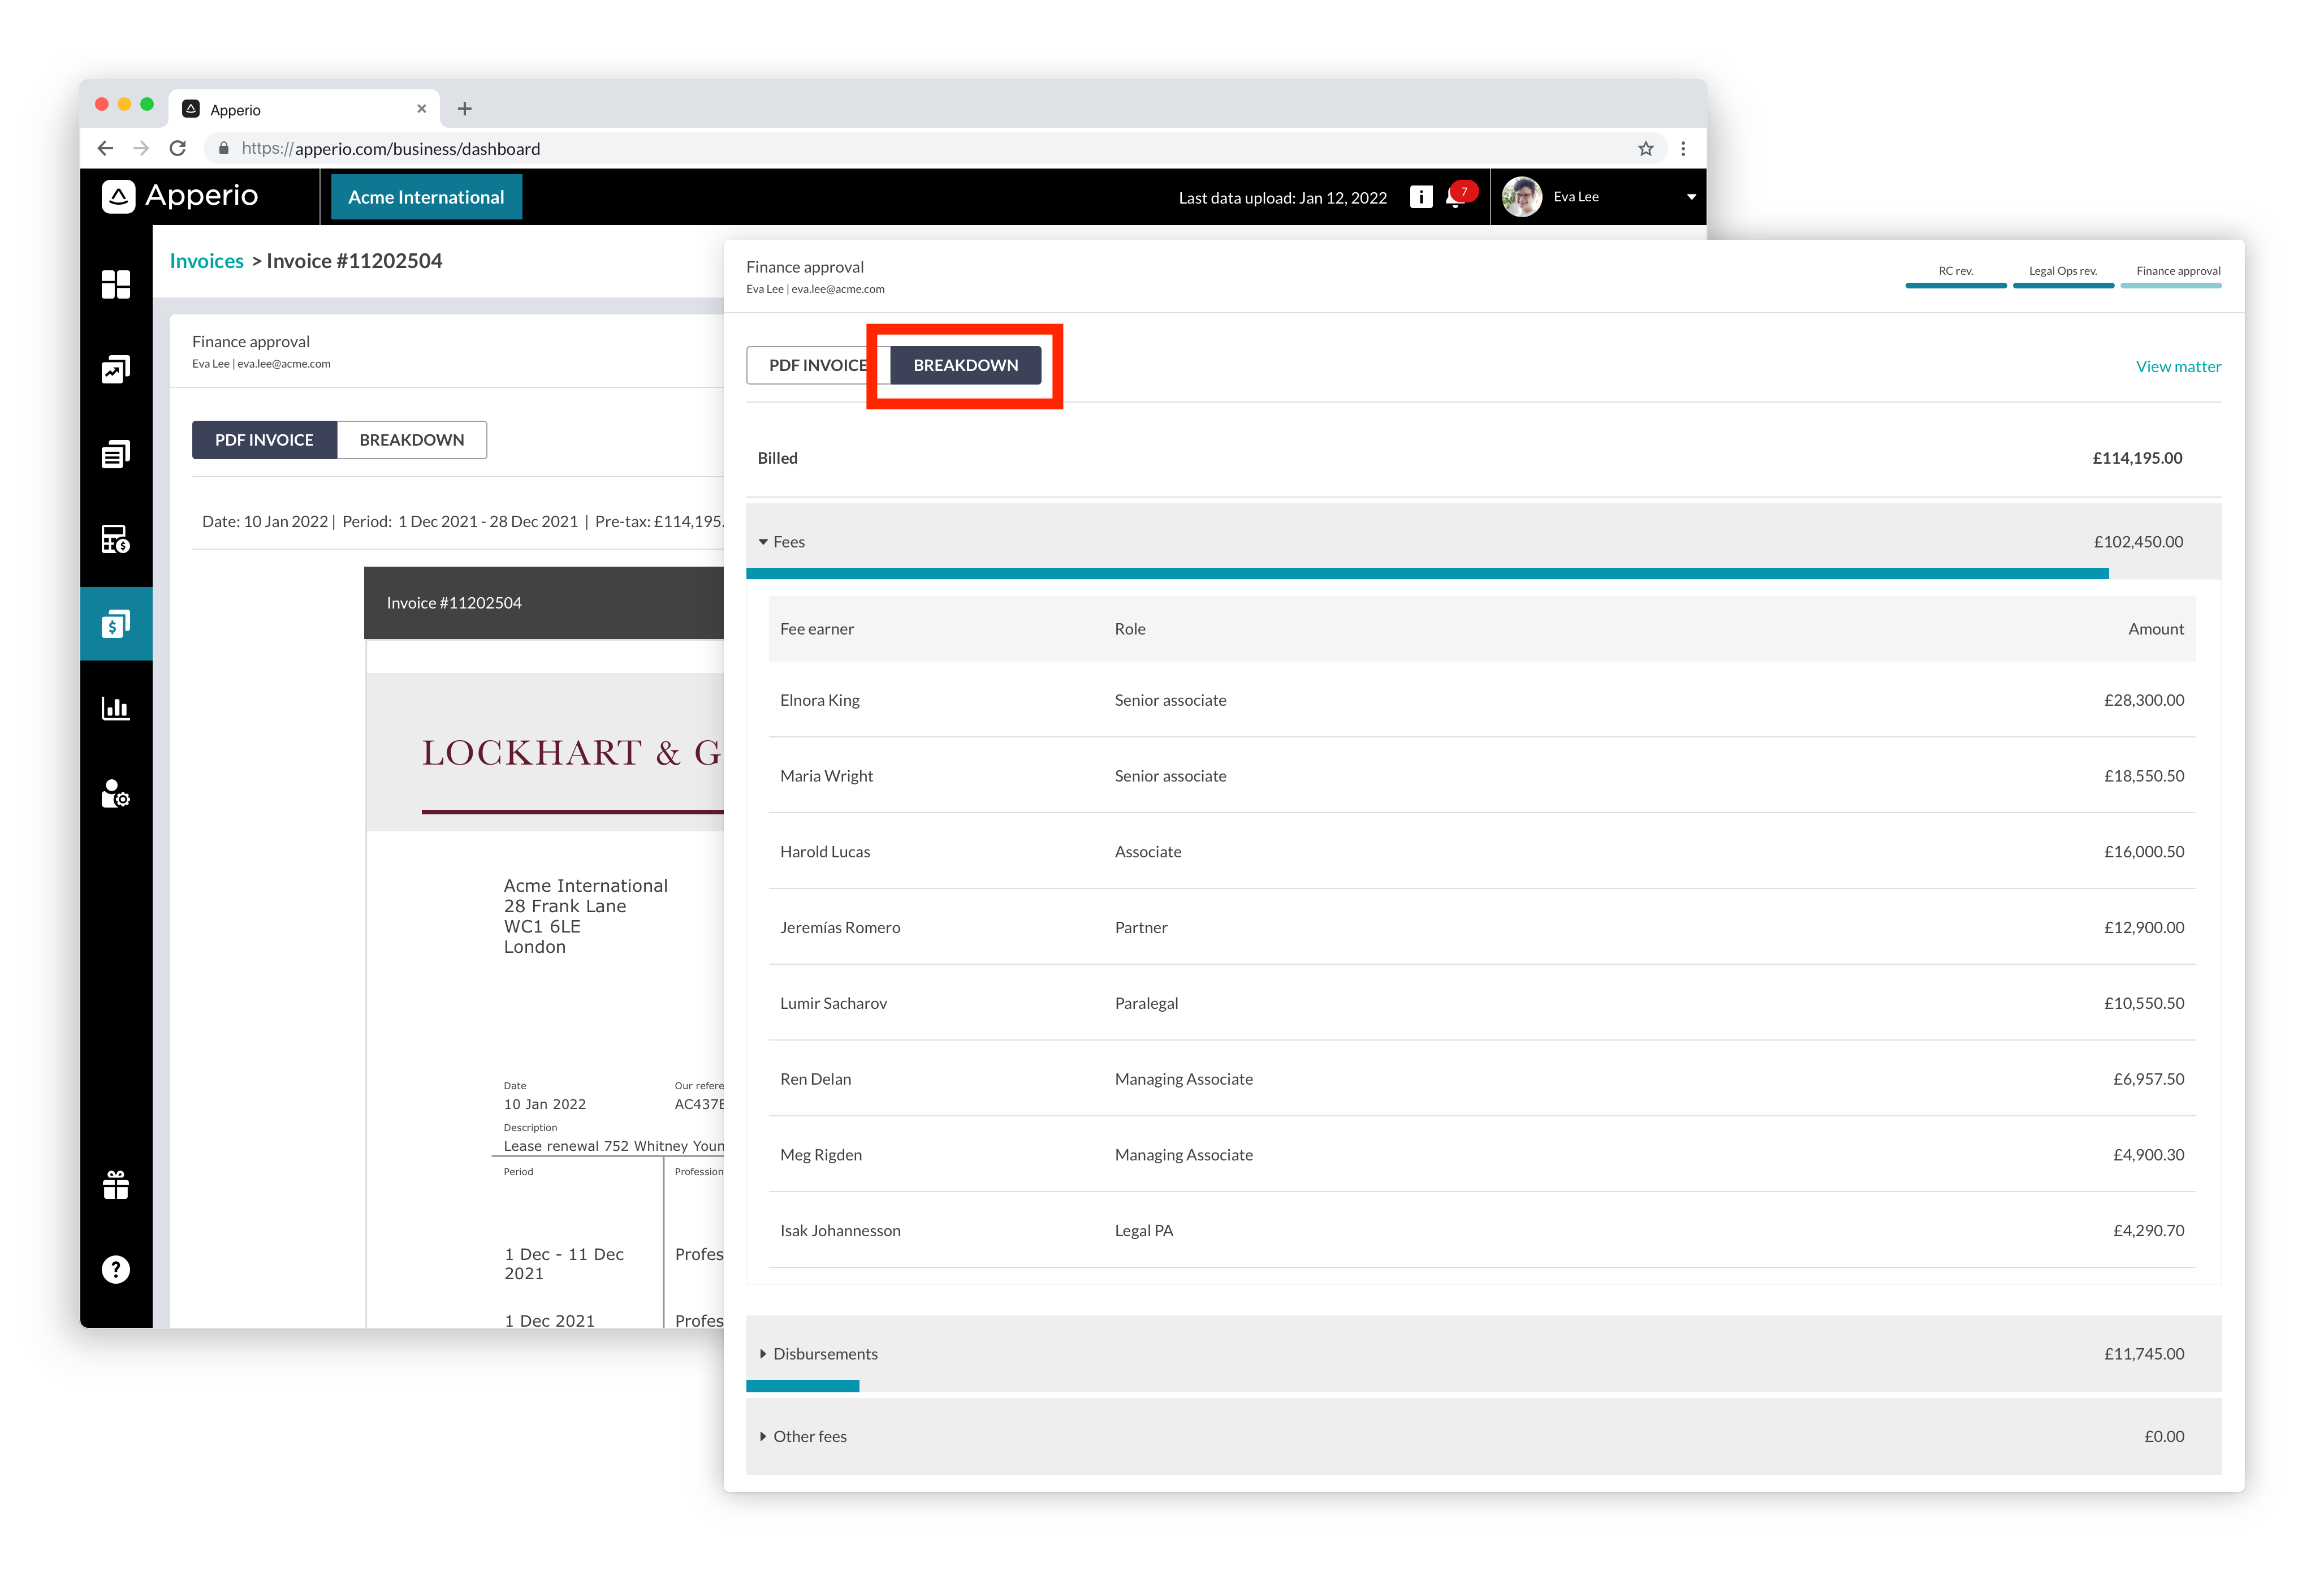Select the Harold Lucas row

pyautogui.click(x=1481, y=852)
